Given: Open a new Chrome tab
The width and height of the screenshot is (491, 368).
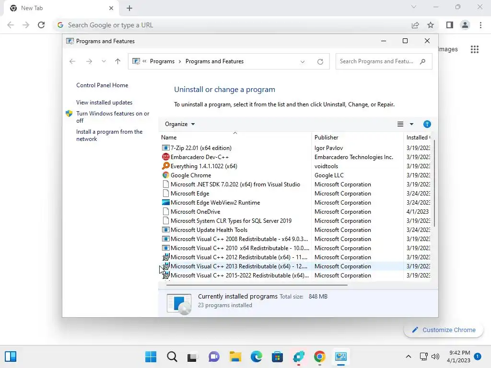Looking at the screenshot, I should (129, 8).
